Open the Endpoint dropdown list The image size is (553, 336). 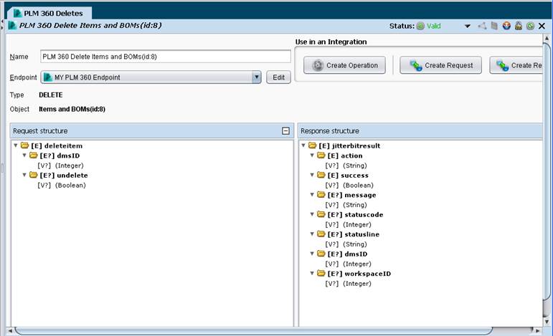(x=257, y=77)
